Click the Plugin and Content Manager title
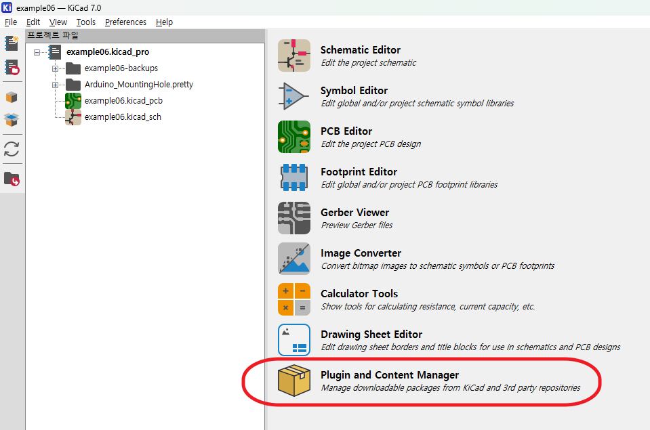The image size is (650, 430). coord(390,375)
